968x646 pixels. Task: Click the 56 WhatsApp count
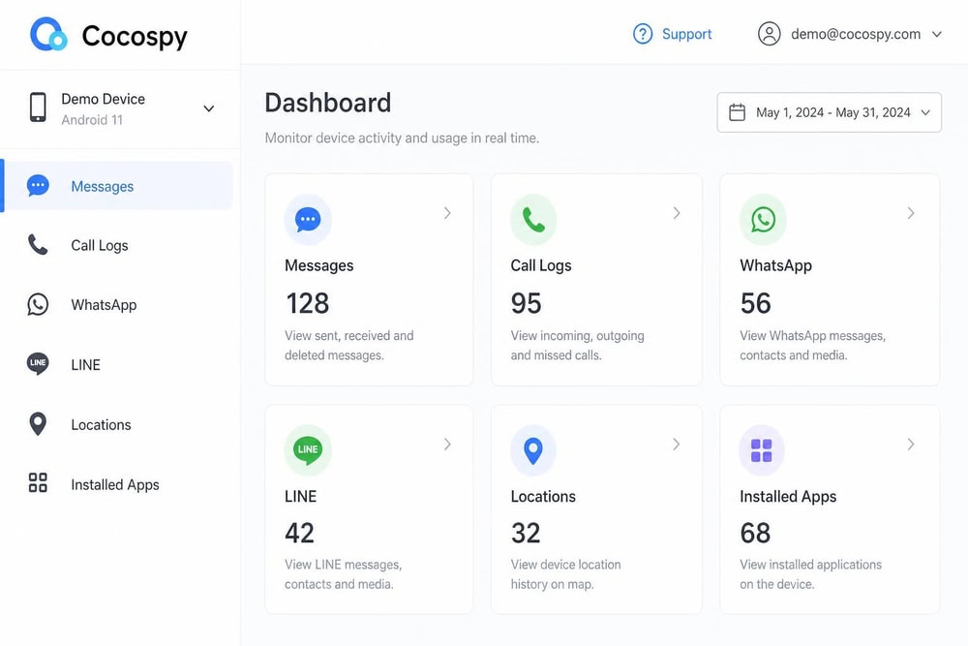click(756, 303)
